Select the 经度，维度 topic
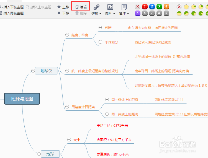 (x=80, y=35)
